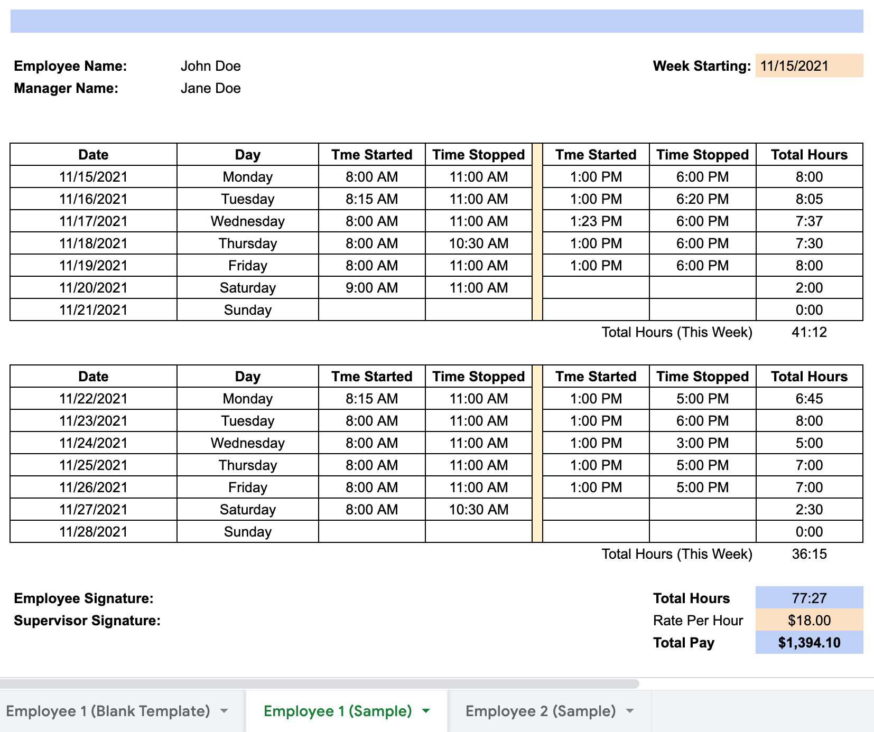Click Tuesday's 6:20 PM stop time
Screen dimensions: 874x732
click(x=702, y=199)
